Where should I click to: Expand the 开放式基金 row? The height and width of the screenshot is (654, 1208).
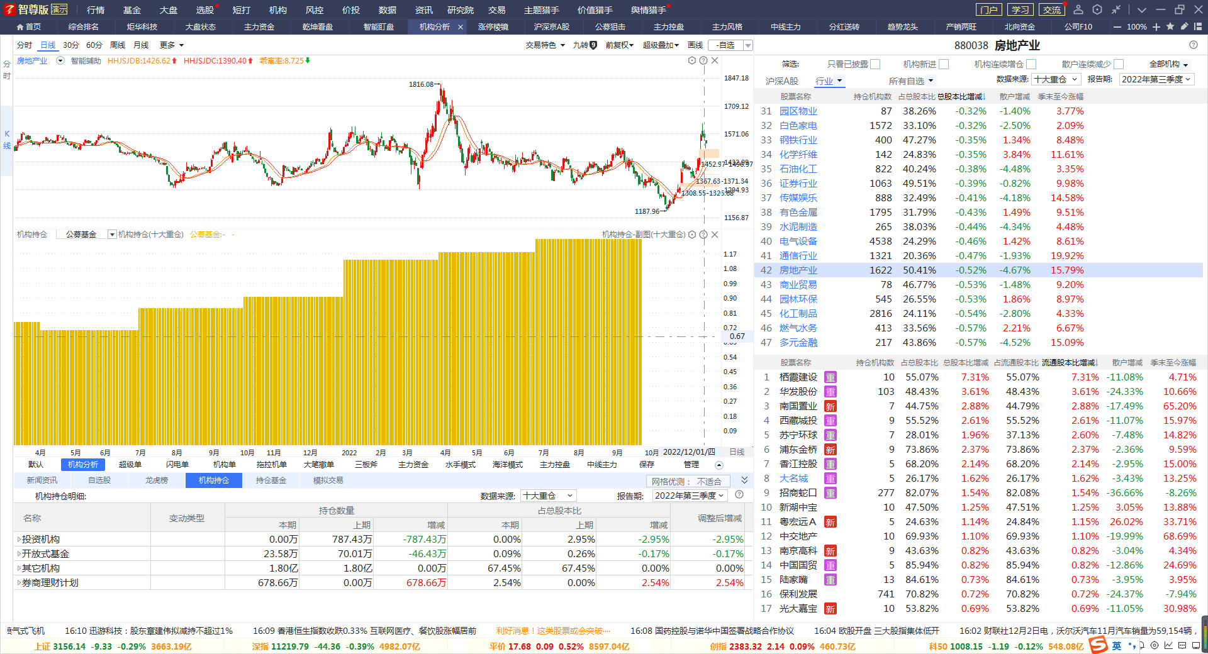pyautogui.click(x=19, y=554)
